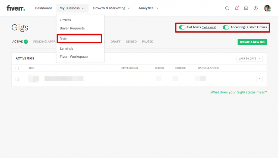
Task: Open the search magnifier icon
Action: pos(227,8)
